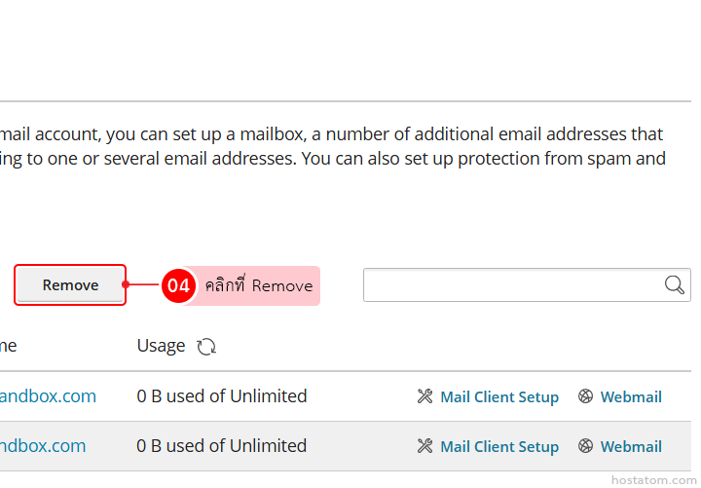Open Mail Client Setup in gray ndbox.com row
This screenshot has height=488, width=701.
pos(499,446)
